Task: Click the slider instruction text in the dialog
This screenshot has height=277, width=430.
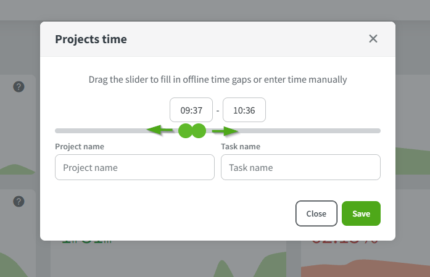Action: 217,80
